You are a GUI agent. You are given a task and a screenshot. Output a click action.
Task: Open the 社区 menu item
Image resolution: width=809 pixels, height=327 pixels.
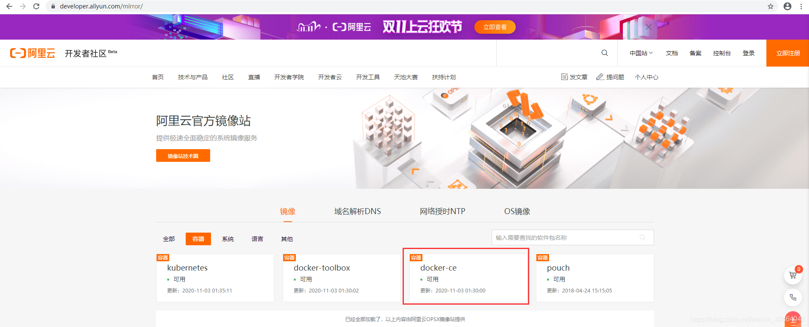coord(228,77)
